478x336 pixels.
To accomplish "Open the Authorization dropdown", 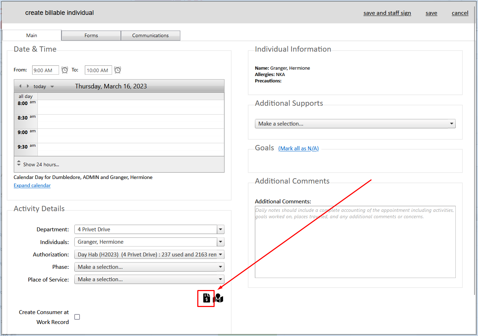I will pyautogui.click(x=149, y=254).
